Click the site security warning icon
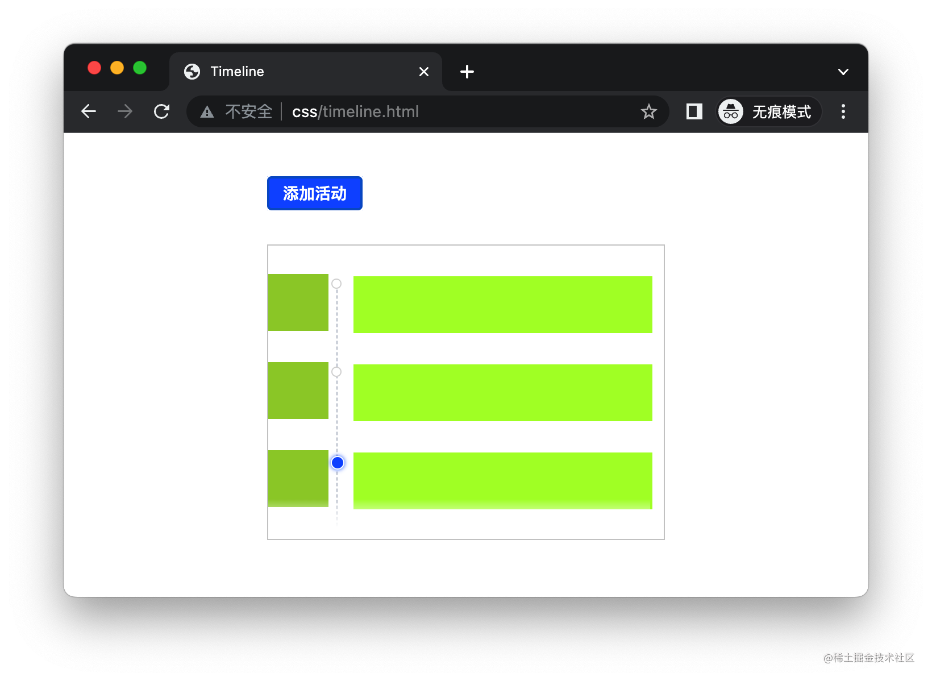The width and height of the screenshot is (932, 681). pyautogui.click(x=207, y=111)
